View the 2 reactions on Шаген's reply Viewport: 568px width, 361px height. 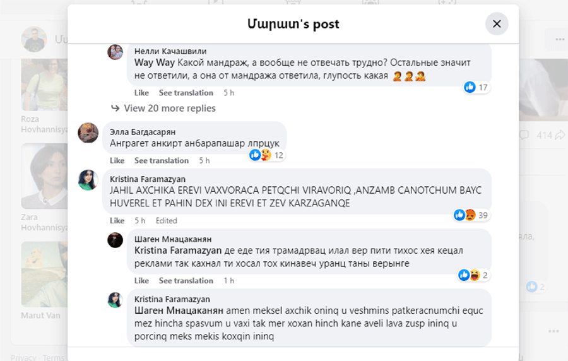[x=473, y=275]
